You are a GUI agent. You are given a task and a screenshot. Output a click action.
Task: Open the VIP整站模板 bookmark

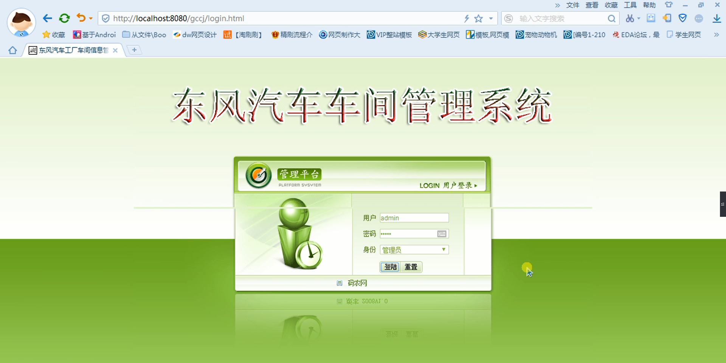click(x=389, y=35)
